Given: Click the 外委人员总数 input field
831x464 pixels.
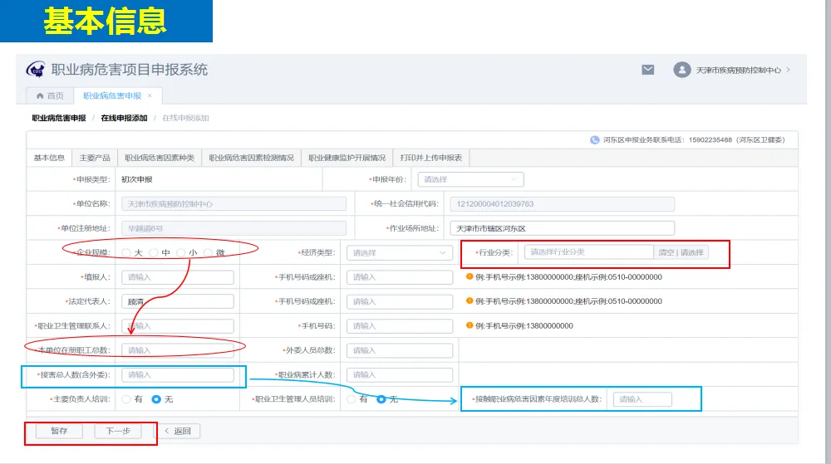Looking at the screenshot, I should click(x=400, y=350).
